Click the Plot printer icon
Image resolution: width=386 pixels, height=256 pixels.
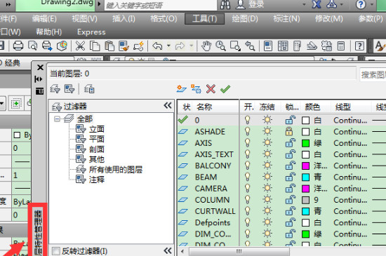coord(18,46)
